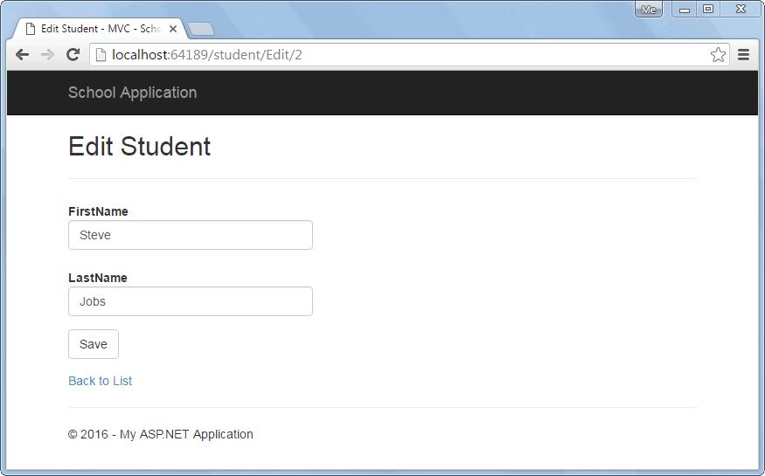Minimize the browser window

(x=685, y=10)
